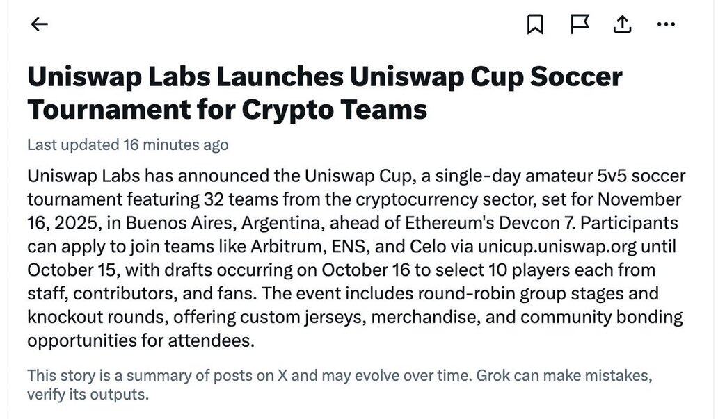Report the story with the flag icon

(x=579, y=24)
